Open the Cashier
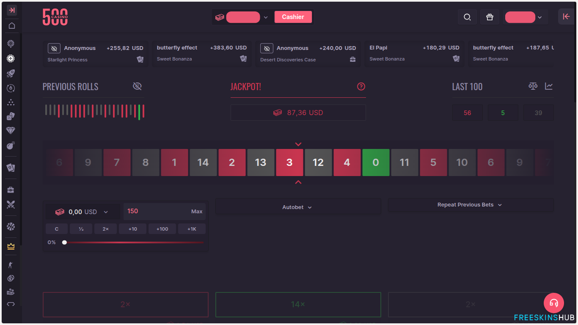Viewport: 578px width, 325px height. click(293, 17)
